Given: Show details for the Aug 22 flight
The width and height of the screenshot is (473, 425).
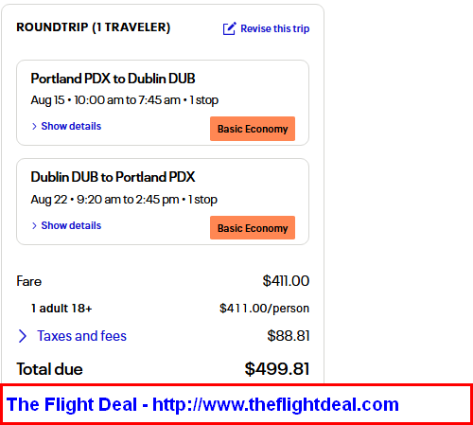Looking at the screenshot, I should click(71, 225).
